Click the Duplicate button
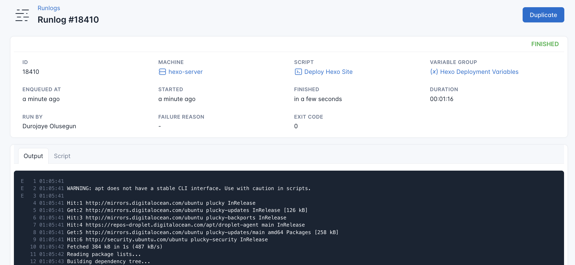This screenshot has width=575, height=265. click(543, 15)
